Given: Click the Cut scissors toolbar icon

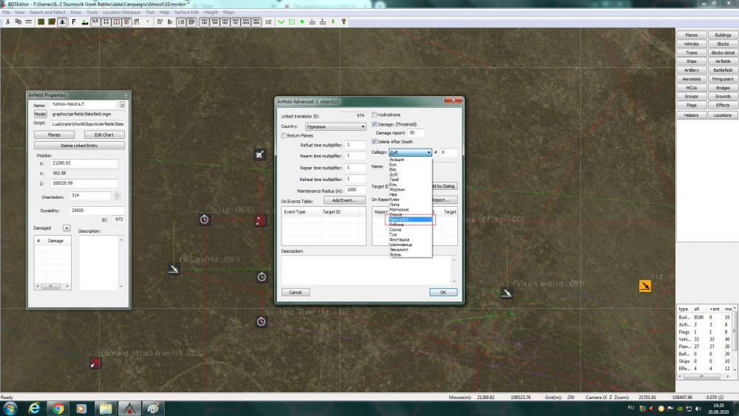Looking at the screenshot, I should 7,21.
